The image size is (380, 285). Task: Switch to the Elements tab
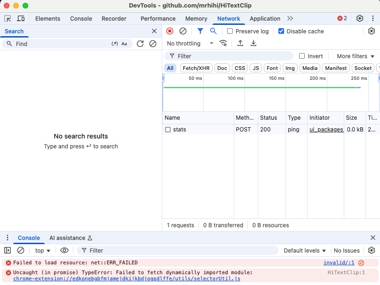pos(47,19)
